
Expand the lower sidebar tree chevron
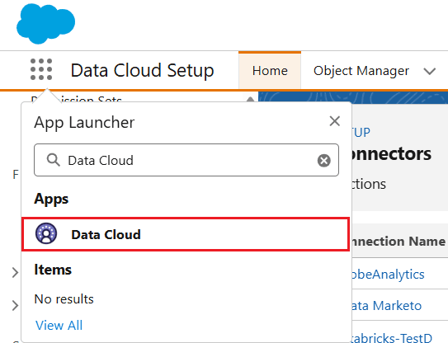[15, 305]
